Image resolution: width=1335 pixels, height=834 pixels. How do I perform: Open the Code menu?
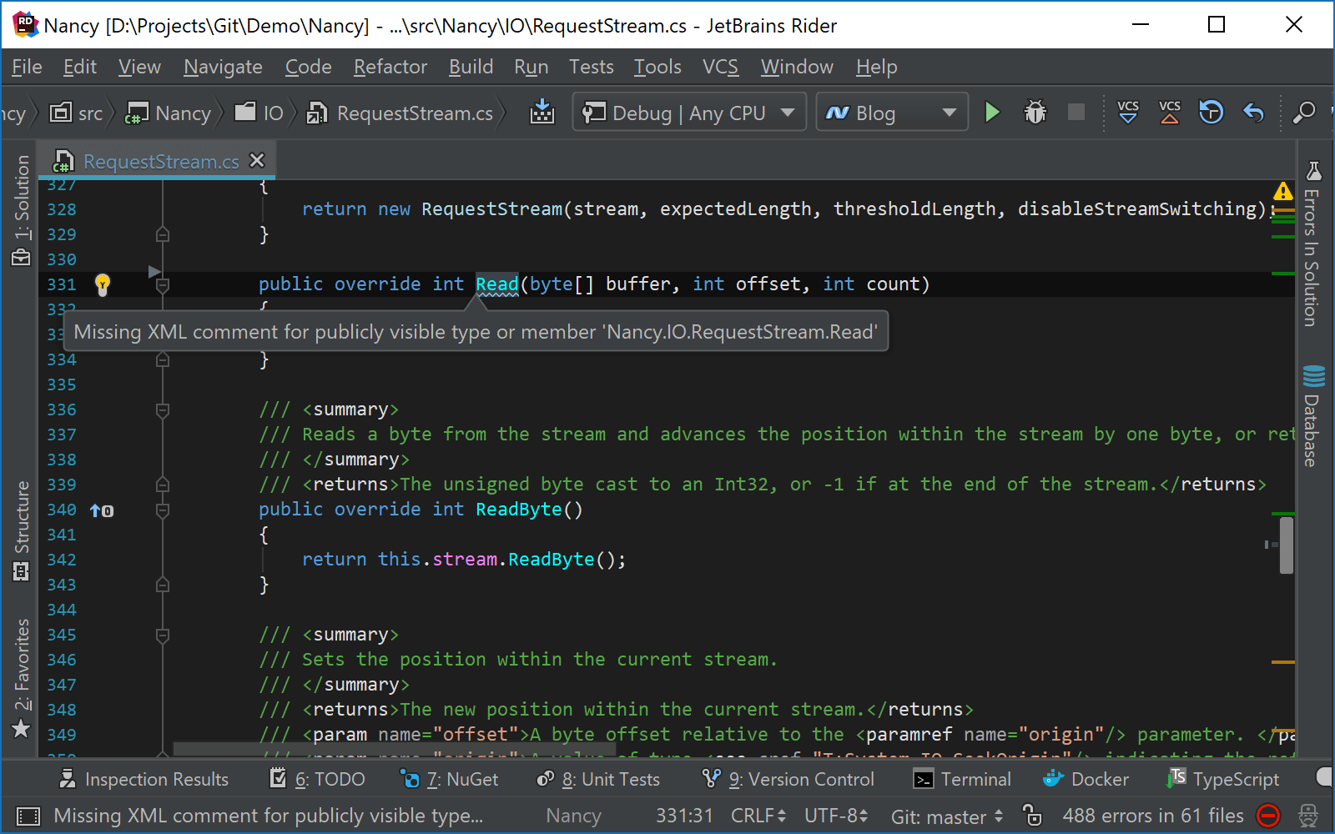309,67
